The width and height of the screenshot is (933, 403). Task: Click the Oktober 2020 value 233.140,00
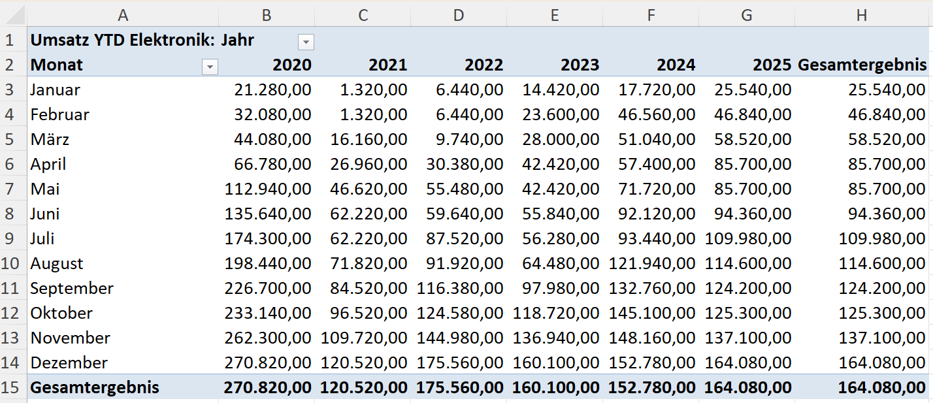pos(268,313)
